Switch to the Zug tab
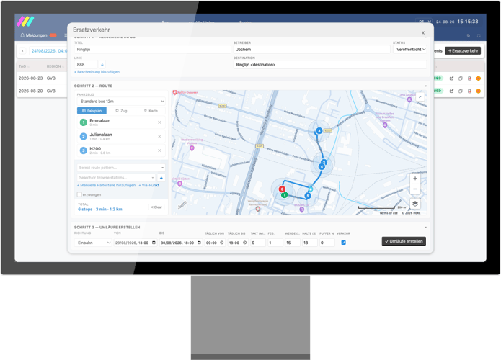501x360 pixels. point(121,111)
